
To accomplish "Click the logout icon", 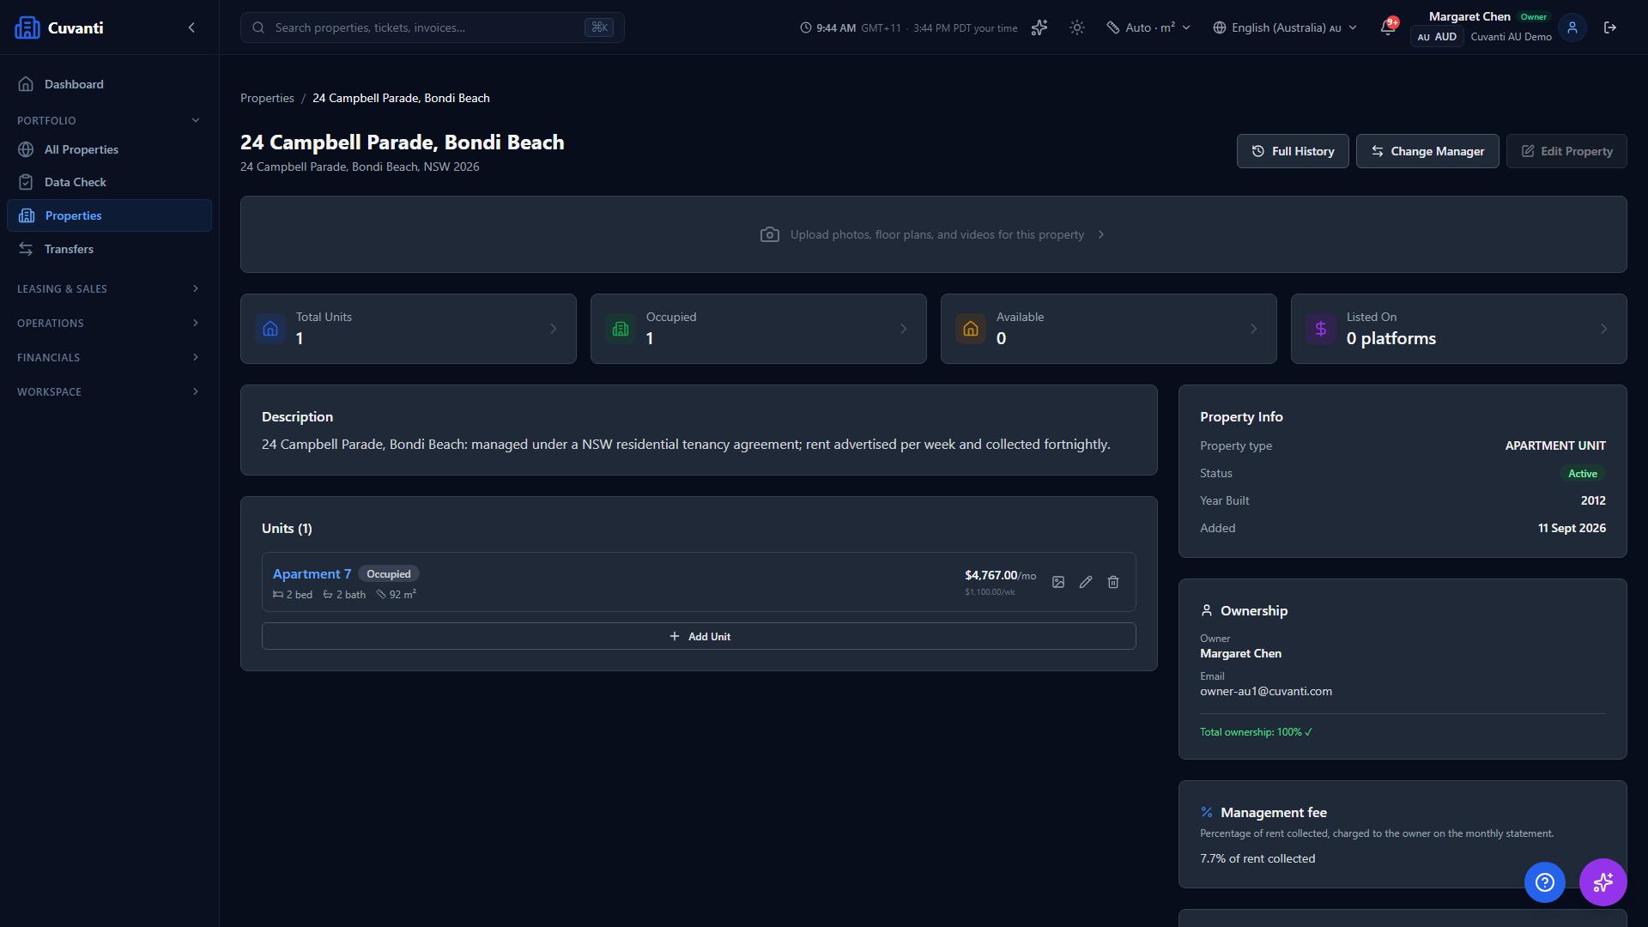I will click(1610, 27).
